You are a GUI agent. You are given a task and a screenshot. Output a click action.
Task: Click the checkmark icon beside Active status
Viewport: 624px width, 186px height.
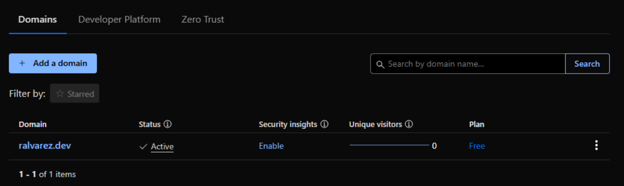click(x=143, y=147)
